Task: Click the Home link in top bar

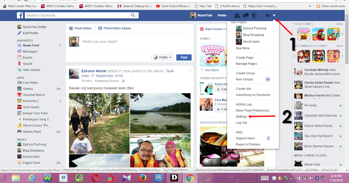Action: click(222, 15)
